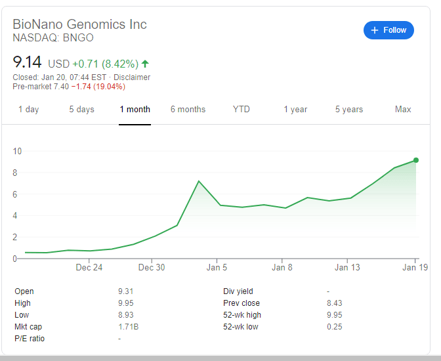Image resolution: width=441 pixels, height=361 pixels.
Task: Click the green up arrow beside price change
Action: [x=145, y=64]
